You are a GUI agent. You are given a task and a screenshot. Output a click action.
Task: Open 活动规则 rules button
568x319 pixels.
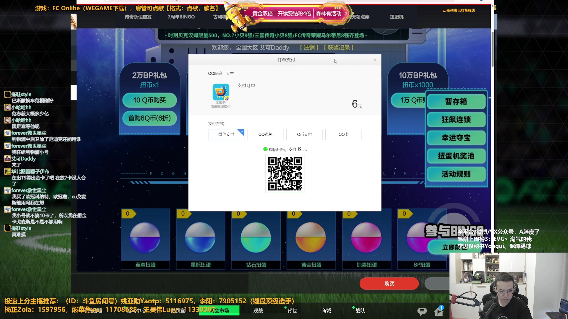(456, 174)
